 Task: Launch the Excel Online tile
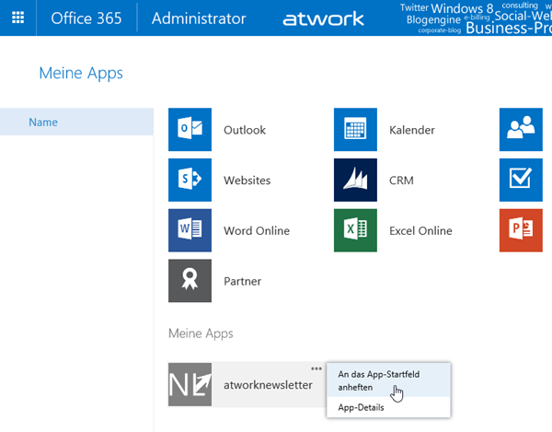pyautogui.click(x=355, y=230)
